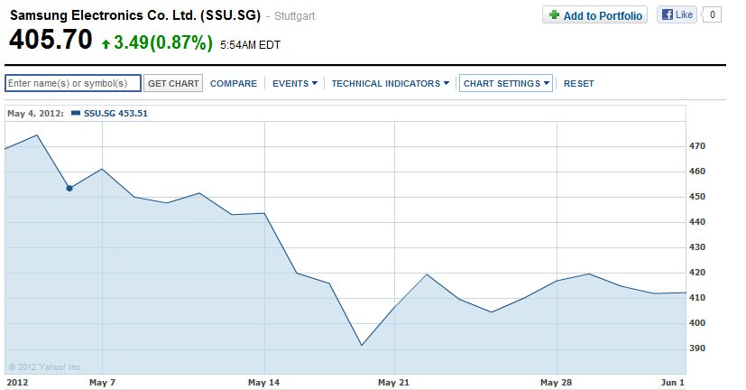Click the change value 3.49(0.87%)
This screenshot has width=746, height=390.
click(163, 42)
